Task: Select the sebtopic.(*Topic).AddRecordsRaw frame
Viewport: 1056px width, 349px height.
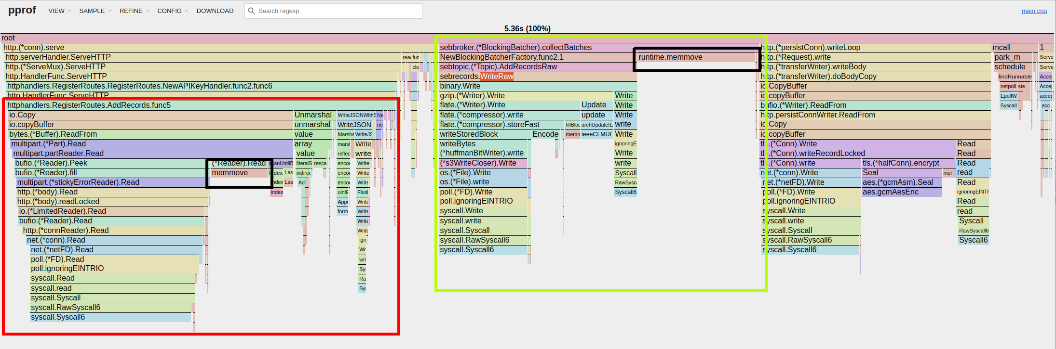Action: coord(538,67)
